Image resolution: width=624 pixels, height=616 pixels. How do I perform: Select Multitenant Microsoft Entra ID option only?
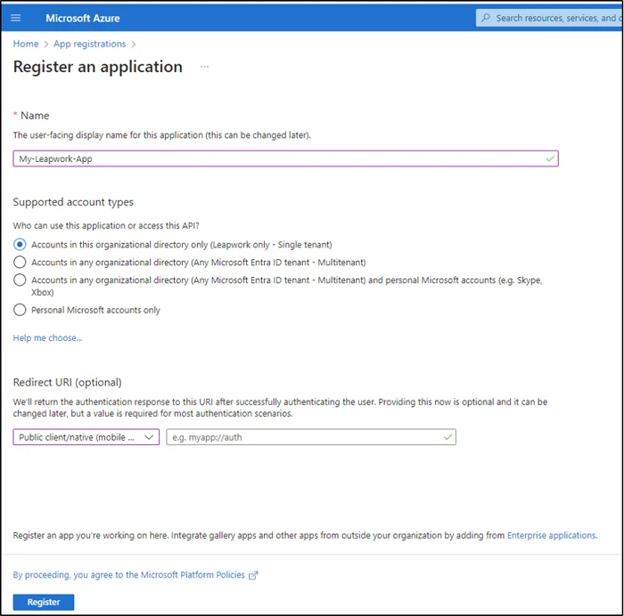tap(20, 262)
